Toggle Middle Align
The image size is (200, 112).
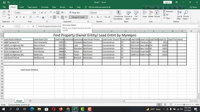[54, 12]
